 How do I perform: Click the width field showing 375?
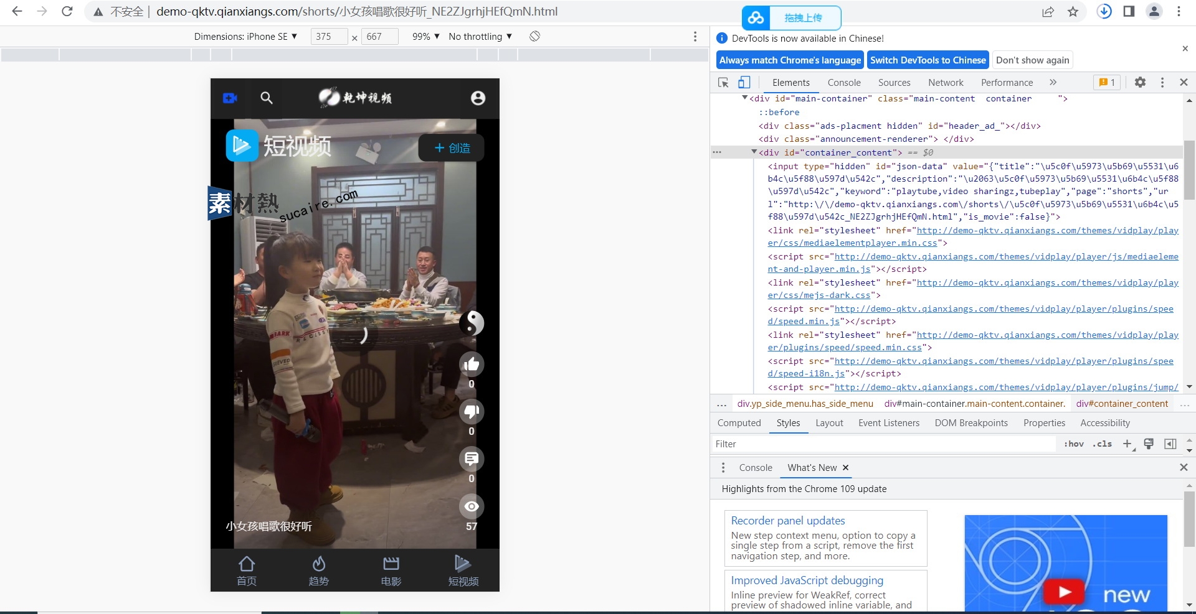(x=329, y=36)
